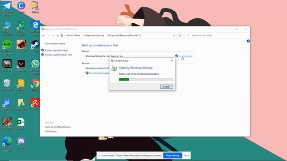Click the Backup and Restore (Windows 7) breadcrumb
The image size is (287, 161).
coord(124,35)
